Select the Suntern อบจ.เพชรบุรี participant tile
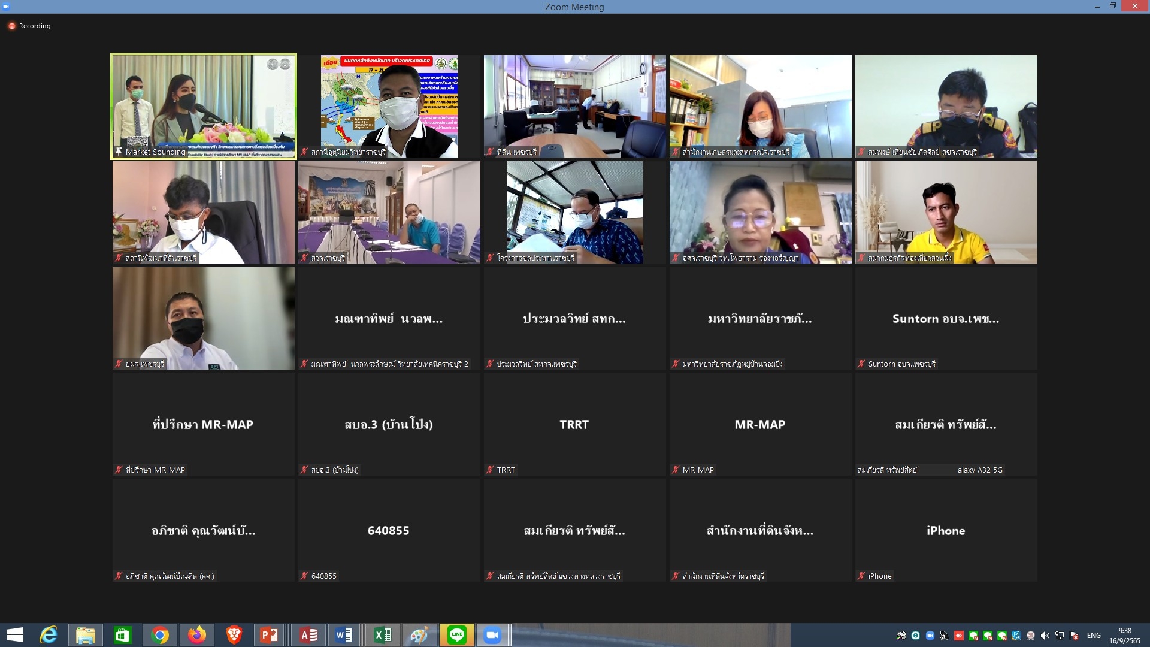This screenshot has height=647, width=1150. pos(946,319)
